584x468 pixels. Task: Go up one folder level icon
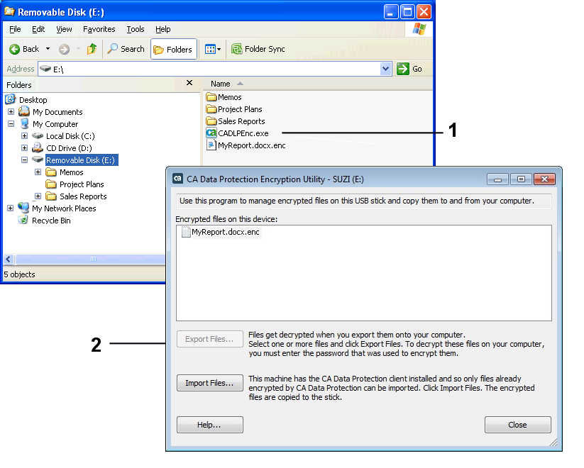point(92,49)
